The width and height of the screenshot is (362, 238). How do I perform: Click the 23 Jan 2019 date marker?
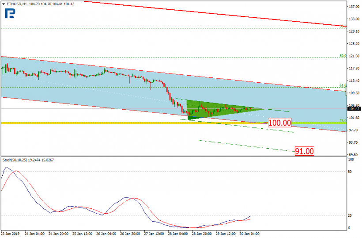tap(10, 234)
